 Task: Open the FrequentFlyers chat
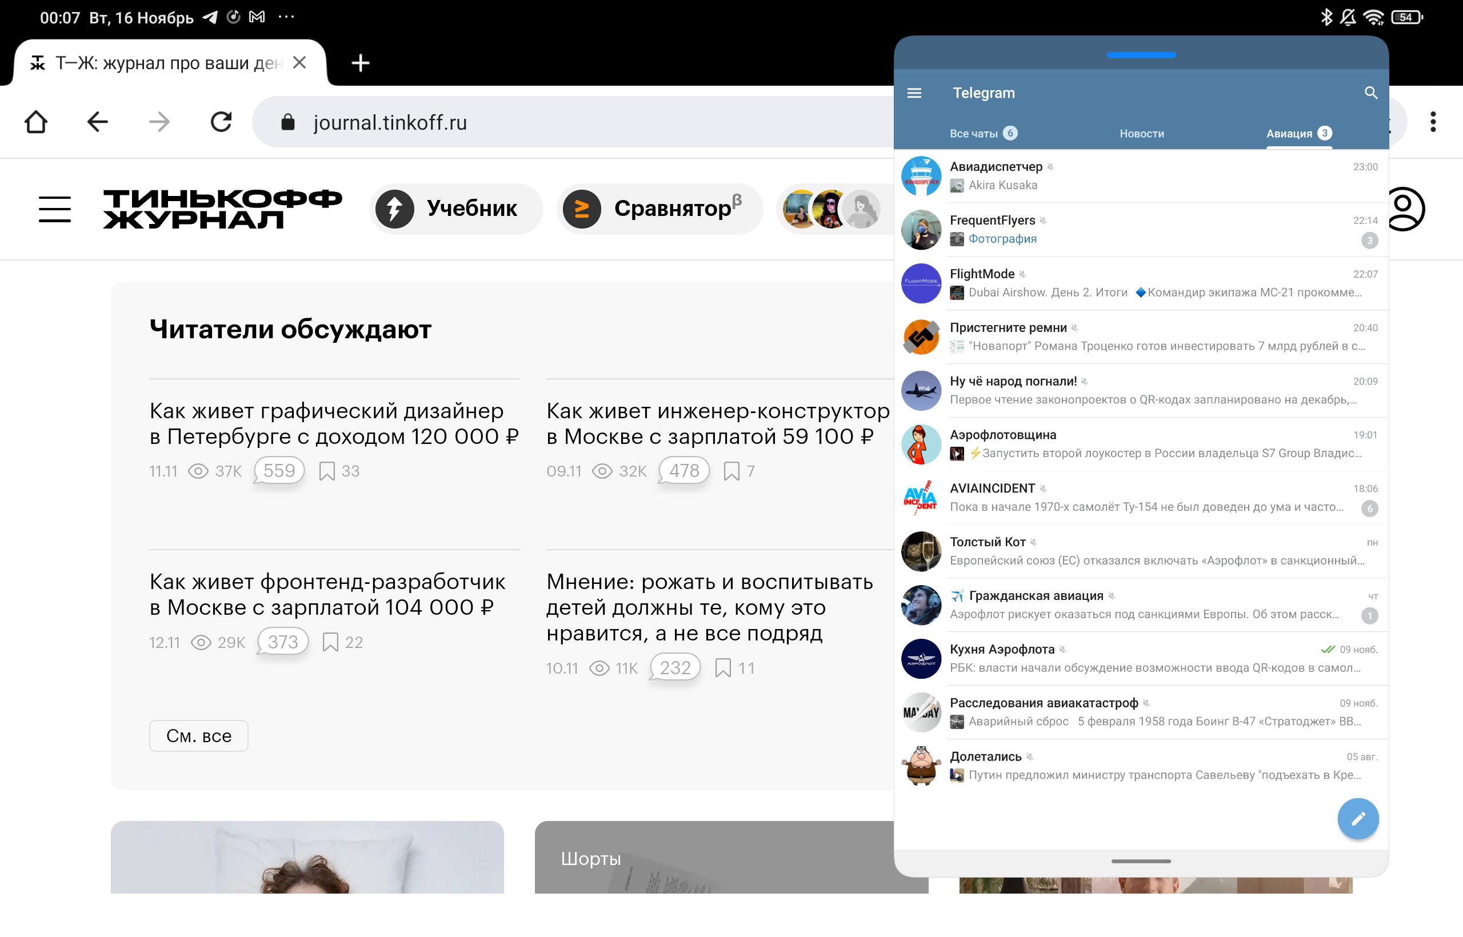pos(1141,229)
